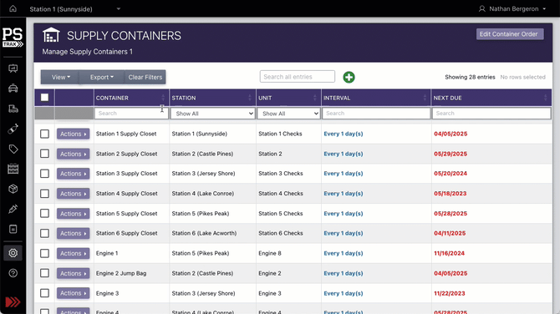Click the PS TRAX logo

click(x=13, y=38)
